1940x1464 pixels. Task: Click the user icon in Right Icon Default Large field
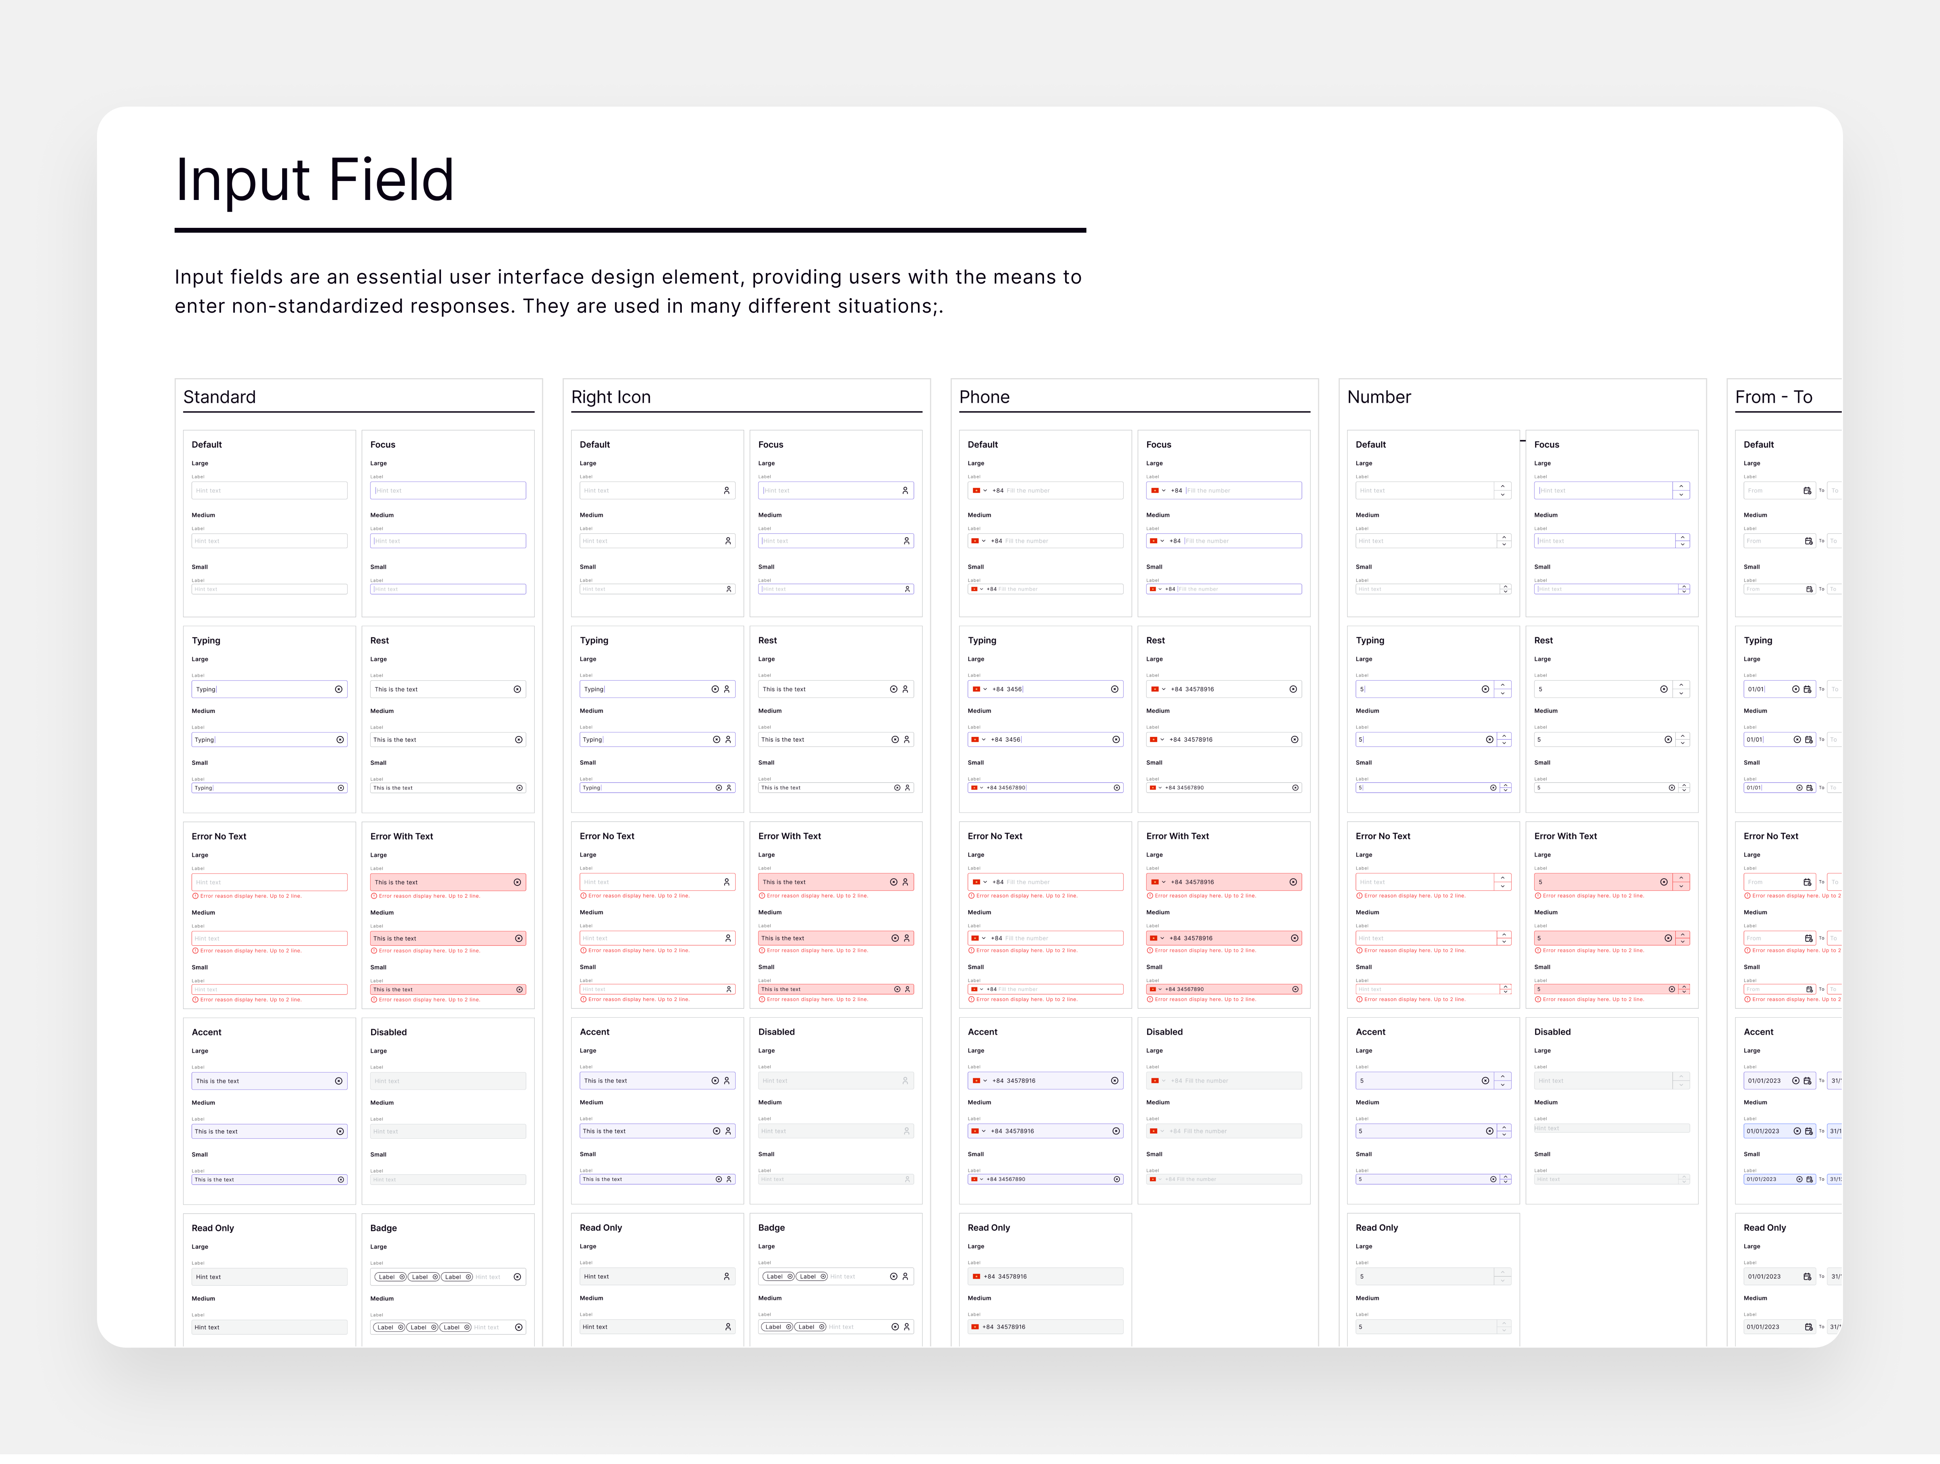[x=728, y=490]
